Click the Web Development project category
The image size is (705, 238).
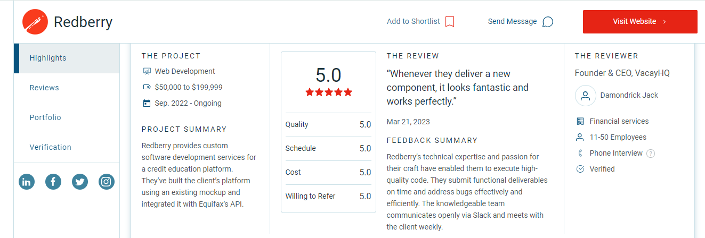[185, 71]
